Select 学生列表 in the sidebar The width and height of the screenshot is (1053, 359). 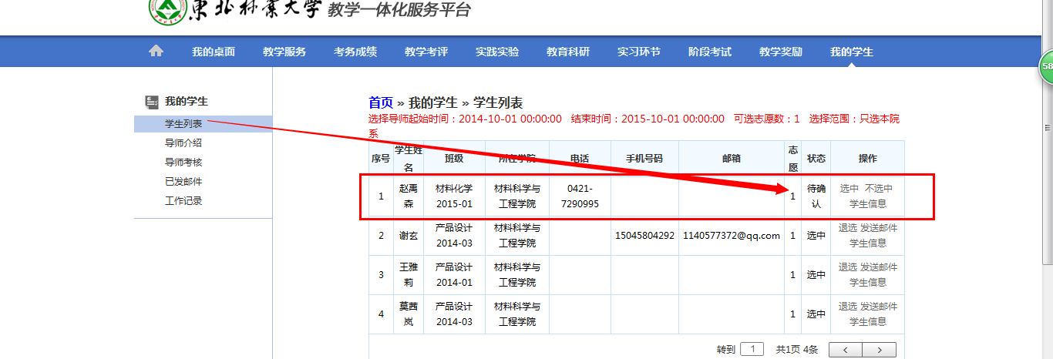[x=183, y=124]
